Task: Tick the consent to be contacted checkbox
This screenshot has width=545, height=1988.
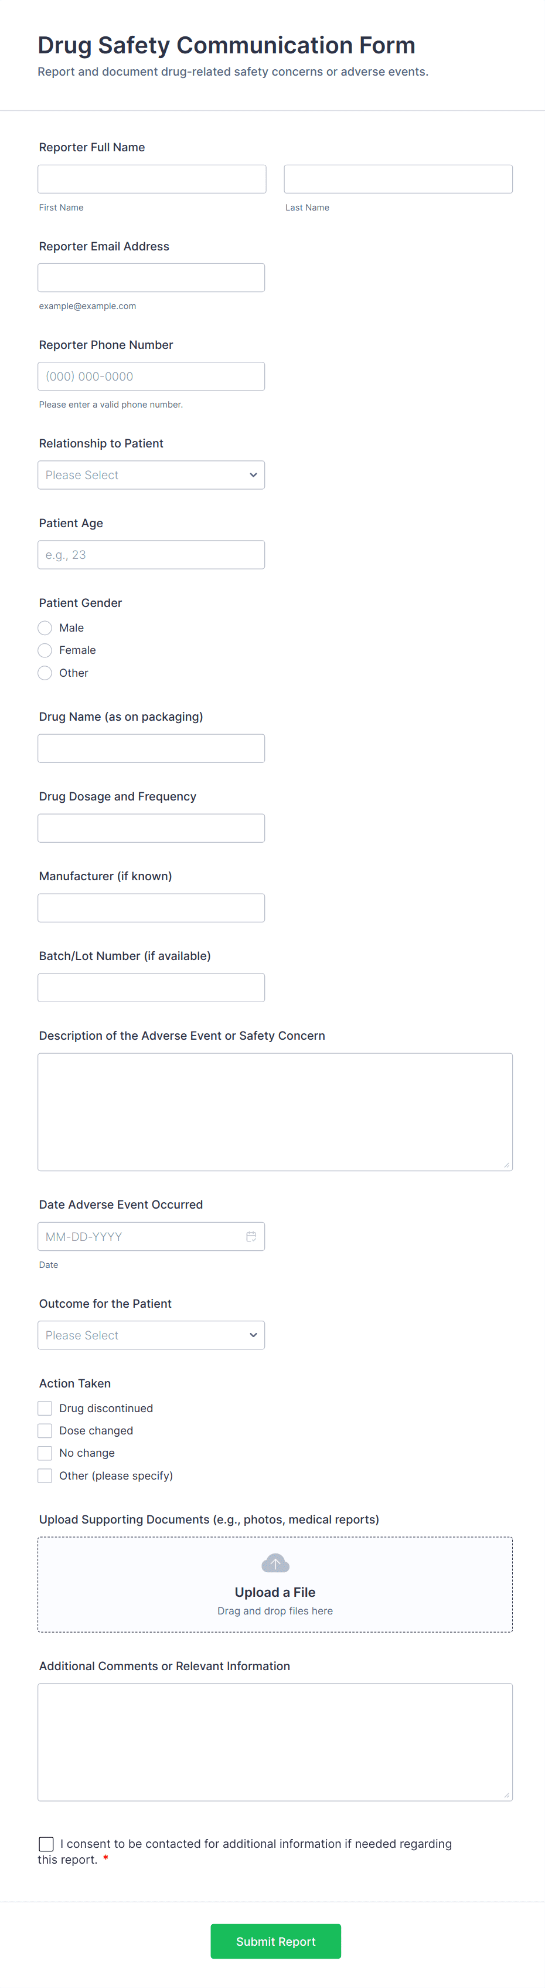Action: pyautogui.click(x=46, y=1844)
